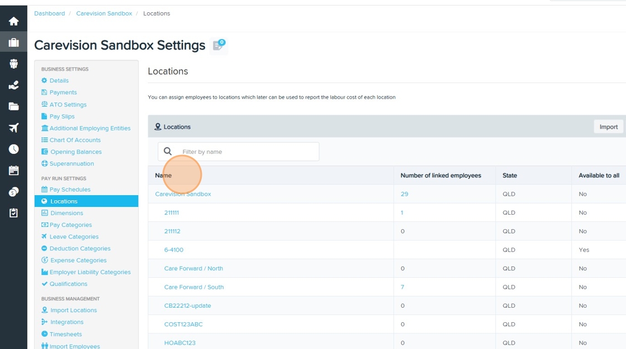
Task: Open Integrations settings
Action: pyautogui.click(x=67, y=322)
